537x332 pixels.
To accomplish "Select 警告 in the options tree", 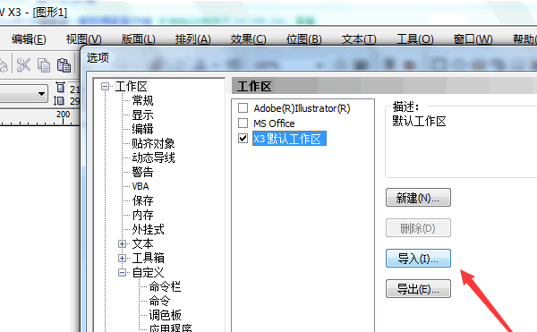I will [142, 172].
